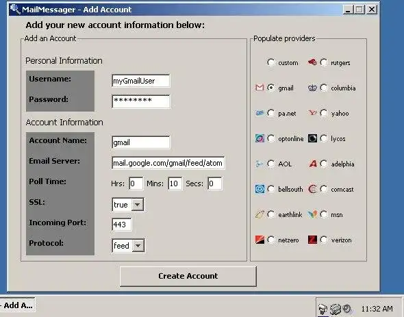
Task: Click the 11:32 AM taskbar clock
Action: coord(377,309)
